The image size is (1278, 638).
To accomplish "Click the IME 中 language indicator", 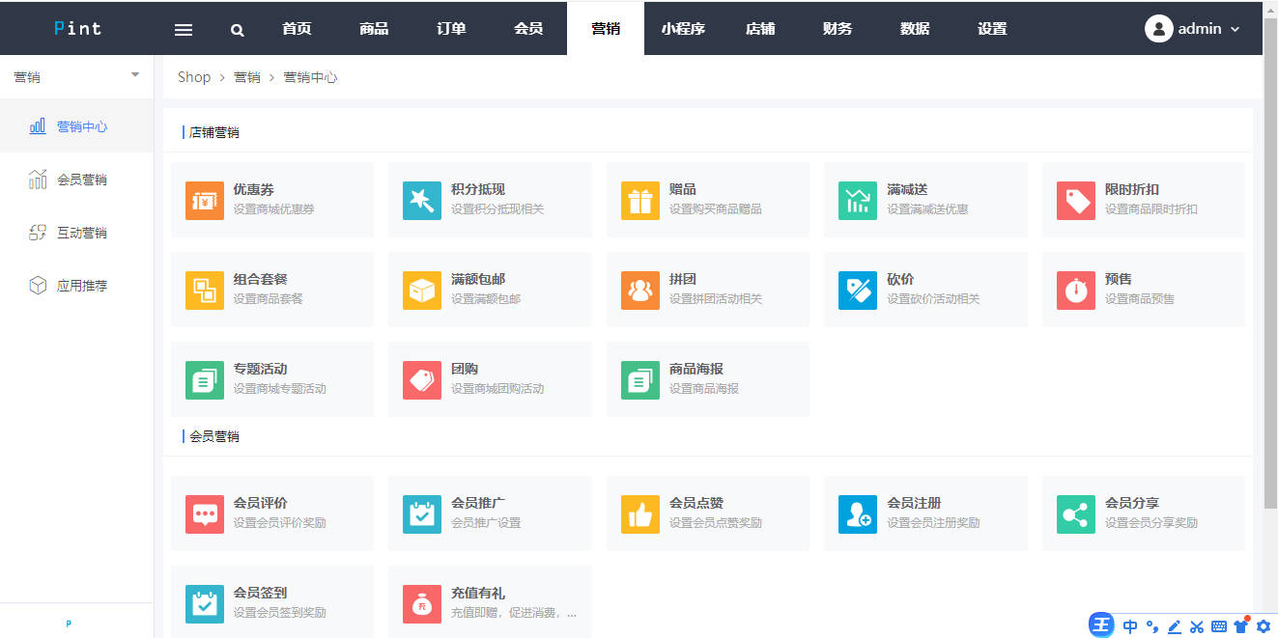I will 1129,626.
